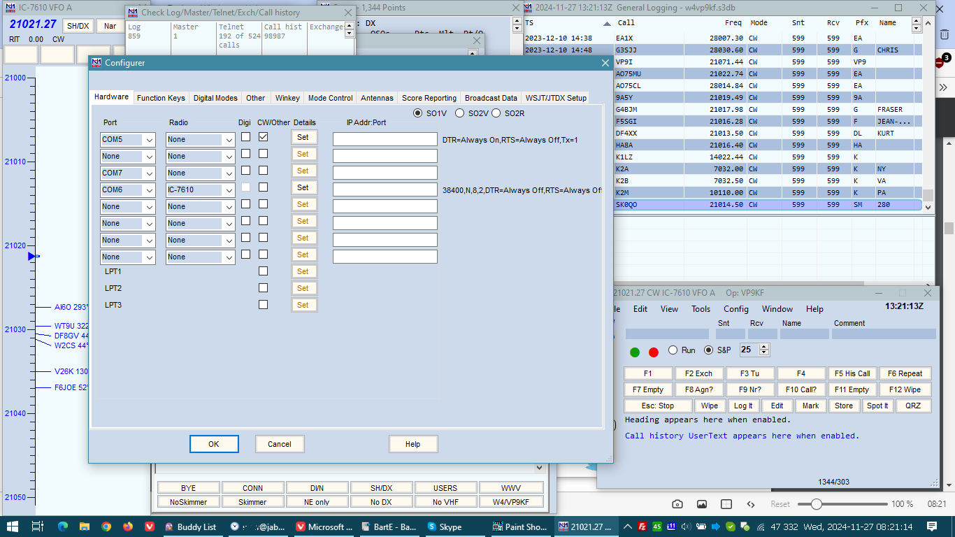
Task: Click Log It button
Action: (744, 406)
